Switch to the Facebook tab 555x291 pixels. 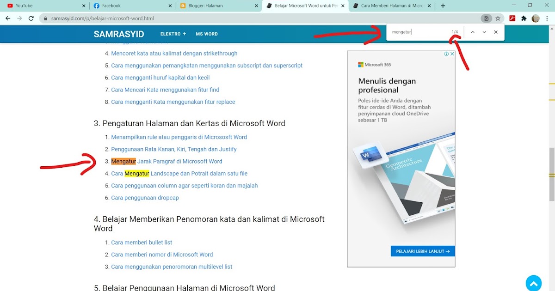point(106,6)
